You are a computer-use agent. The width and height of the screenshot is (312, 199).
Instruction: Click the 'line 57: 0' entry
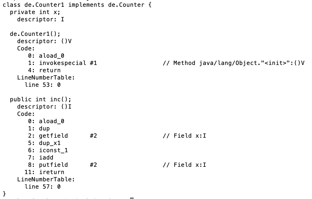(43, 187)
